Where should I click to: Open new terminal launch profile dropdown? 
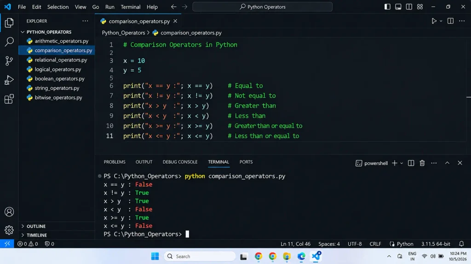401,164
